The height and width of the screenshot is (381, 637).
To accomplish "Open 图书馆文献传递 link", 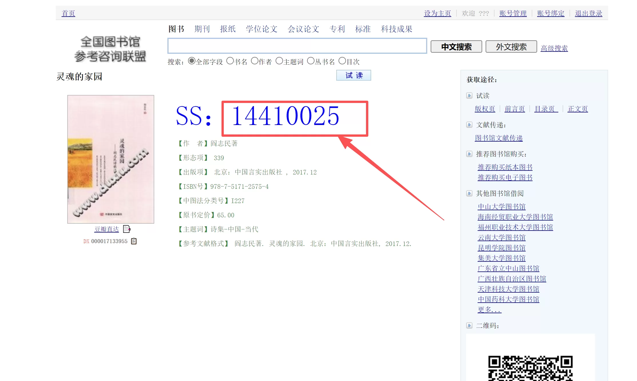I will coord(499,138).
